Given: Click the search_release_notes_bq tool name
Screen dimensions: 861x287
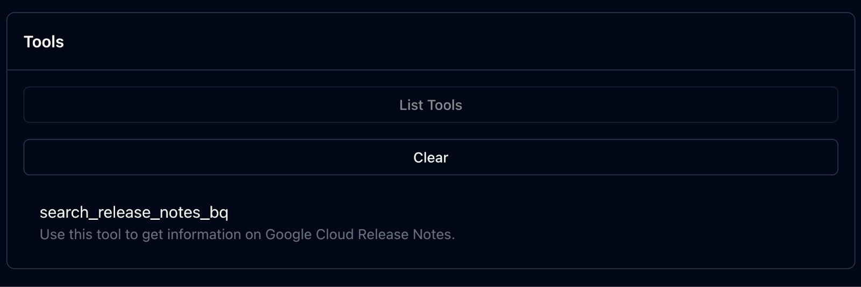Looking at the screenshot, I should pyautogui.click(x=134, y=212).
